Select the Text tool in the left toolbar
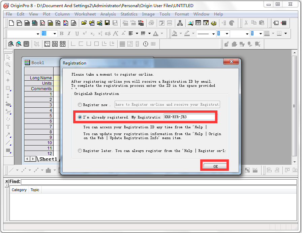Image resolution: width=302 pixels, height=233 pixels. [x=8, y=126]
